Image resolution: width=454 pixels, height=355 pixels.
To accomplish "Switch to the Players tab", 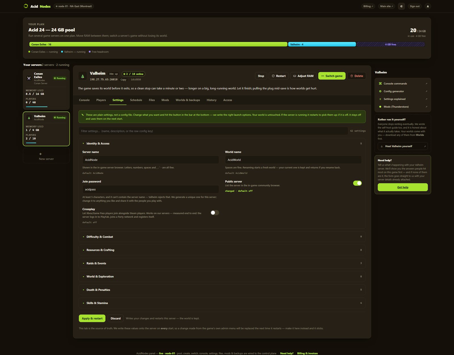I will [x=101, y=100].
